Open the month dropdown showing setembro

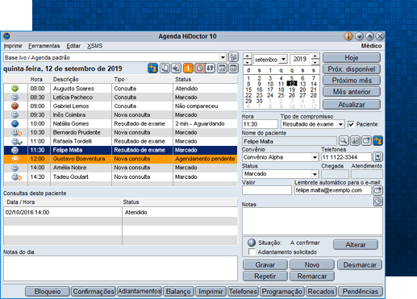[283, 59]
